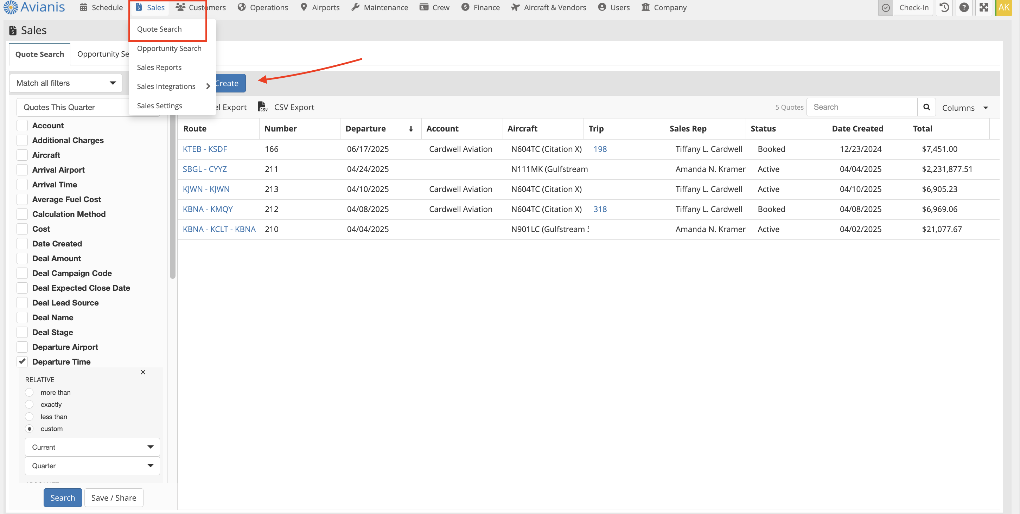
Task: Toggle fullscreen expand icon
Action: pyautogui.click(x=984, y=7)
